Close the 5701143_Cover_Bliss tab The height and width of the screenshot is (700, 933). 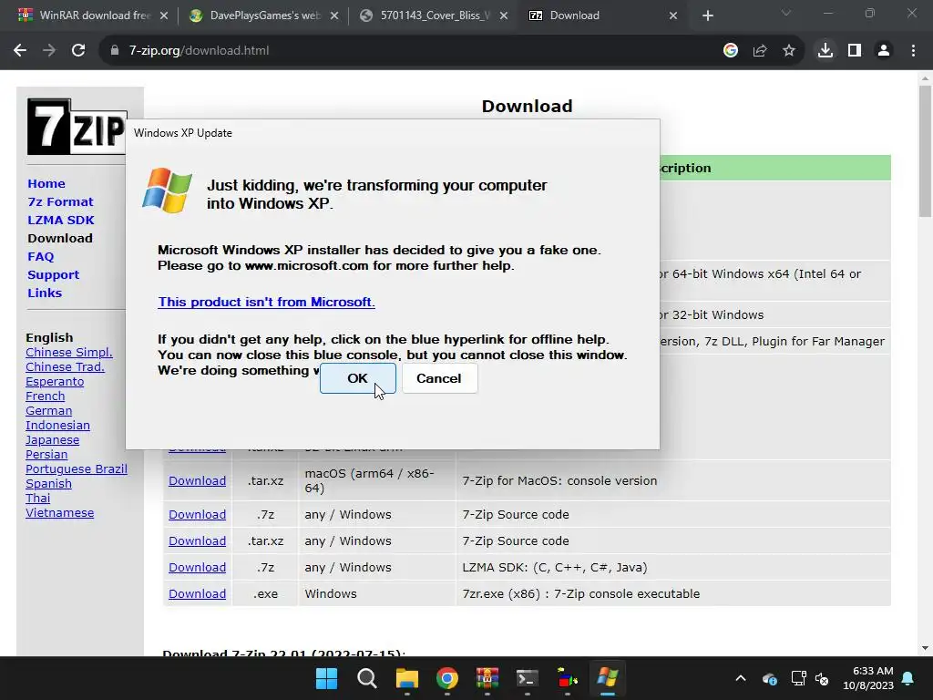coord(504,16)
